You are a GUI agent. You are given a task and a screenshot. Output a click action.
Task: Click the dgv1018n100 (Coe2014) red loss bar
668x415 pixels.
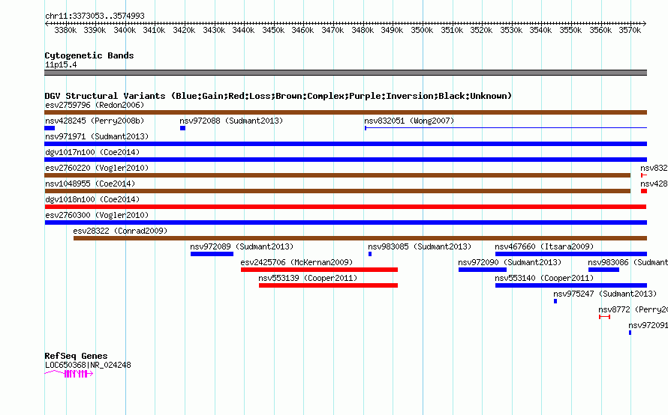pyautogui.click(x=345, y=207)
